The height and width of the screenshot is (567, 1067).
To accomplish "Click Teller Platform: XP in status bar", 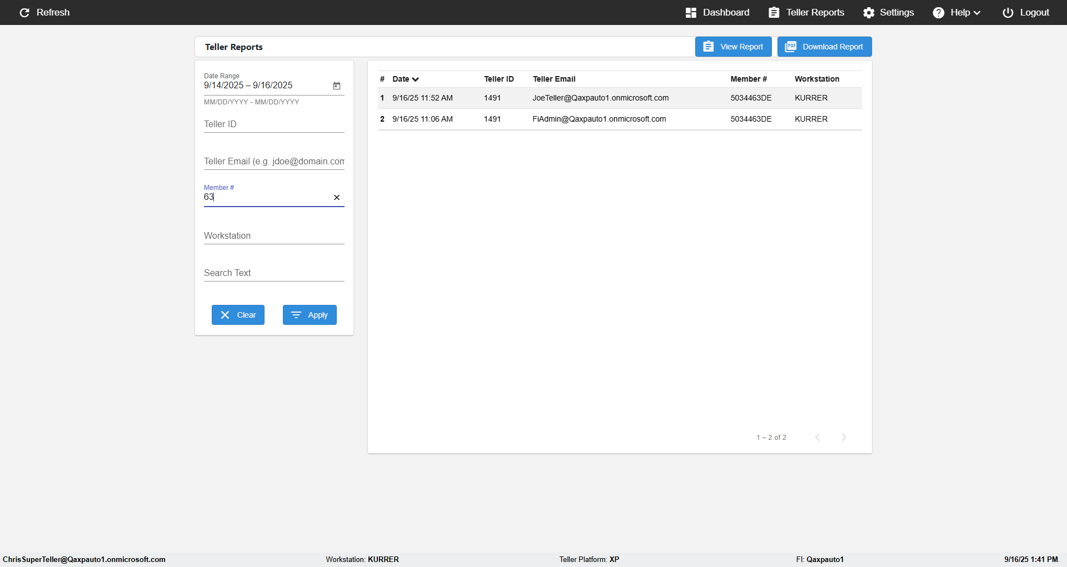I will coord(589,559).
